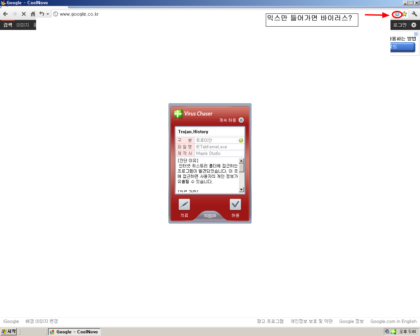The height and width of the screenshot is (336, 420).
Task: Expand the dropdown next to undo arrow
Action: 48,14
